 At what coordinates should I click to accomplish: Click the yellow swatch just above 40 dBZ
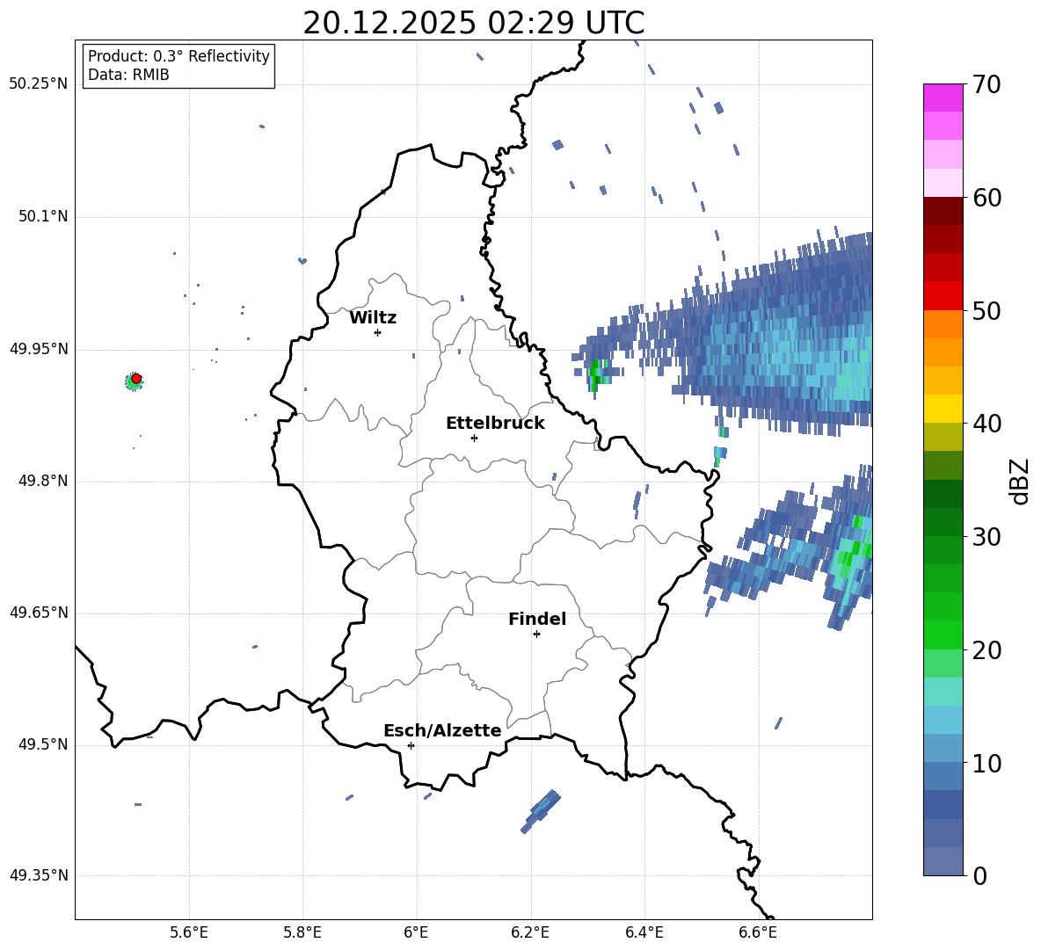tap(943, 409)
